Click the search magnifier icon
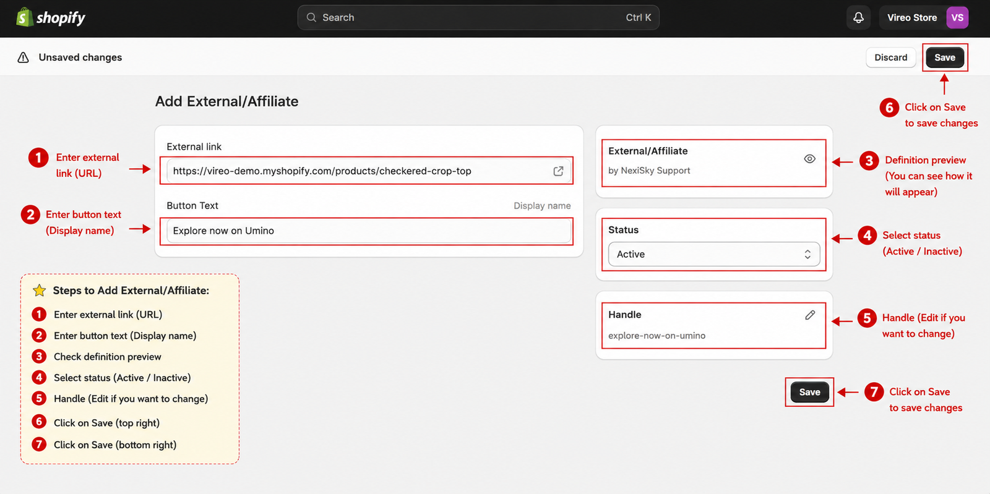This screenshot has height=494, width=990. pyautogui.click(x=311, y=17)
